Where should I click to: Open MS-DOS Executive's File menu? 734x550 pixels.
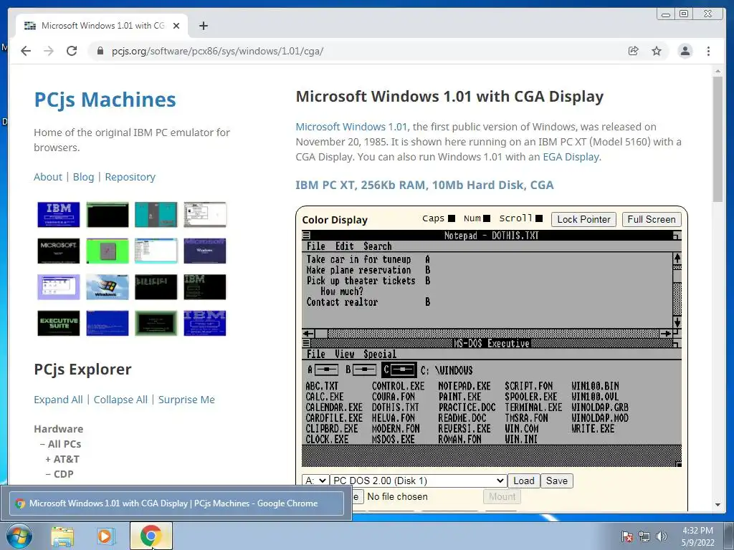point(316,354)
